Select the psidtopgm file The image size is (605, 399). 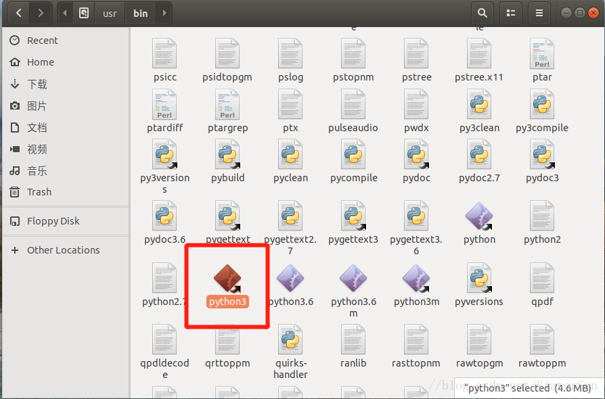tap(227, 61)
